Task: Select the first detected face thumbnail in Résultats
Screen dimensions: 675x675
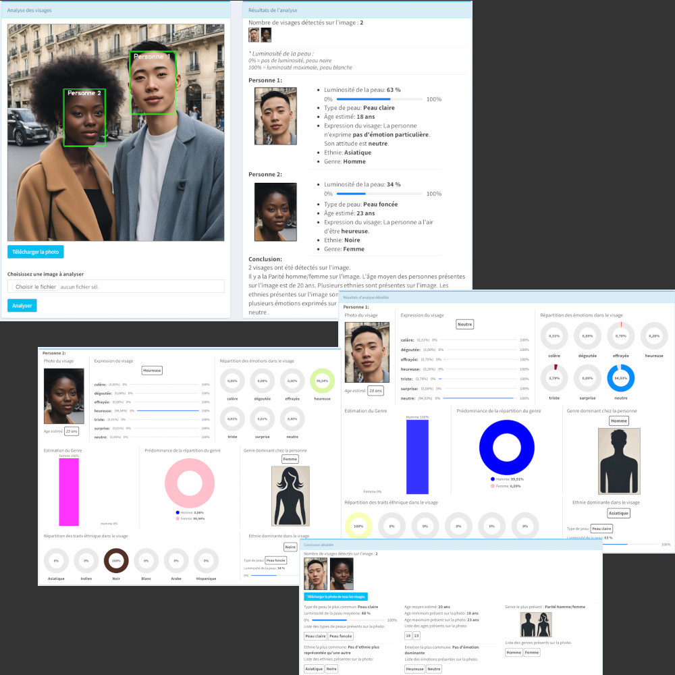Action: [x=254, y=35]
